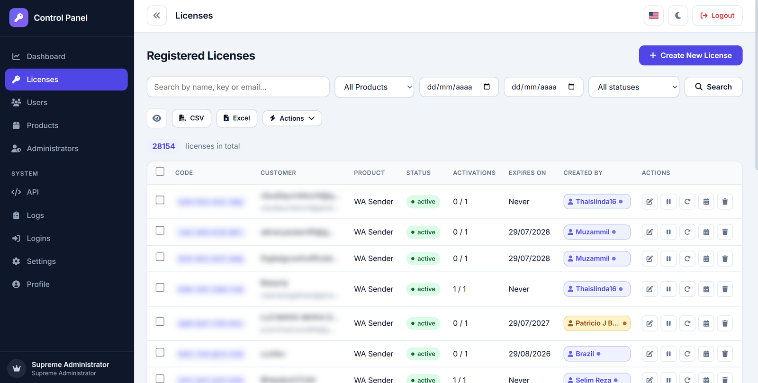
Task: Select Licenses in sidebar
Action: 66,80
